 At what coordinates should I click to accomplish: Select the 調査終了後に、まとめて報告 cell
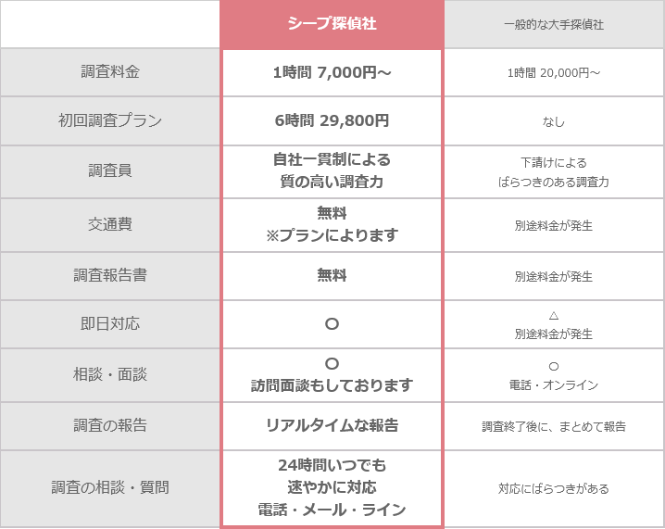point(553,427)
